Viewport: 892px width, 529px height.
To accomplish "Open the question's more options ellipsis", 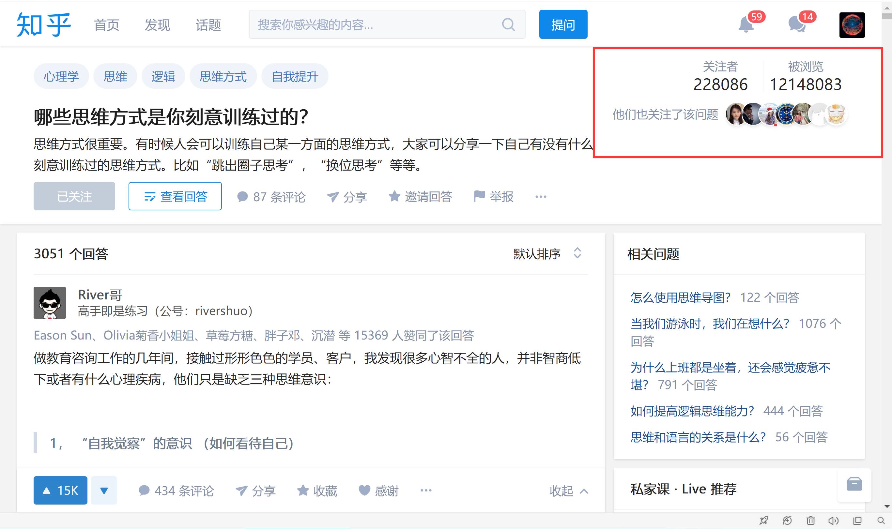I will (x=541, y=197).
